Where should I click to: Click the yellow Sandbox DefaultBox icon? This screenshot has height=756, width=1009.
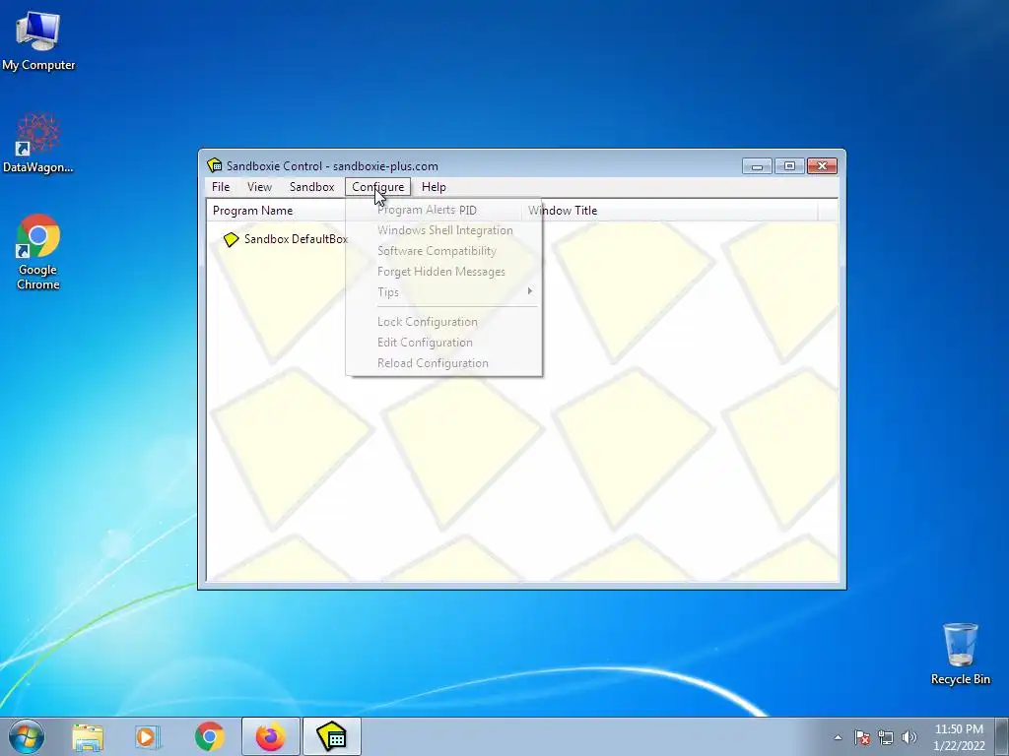pyautogui.click(x=231, y=239)
